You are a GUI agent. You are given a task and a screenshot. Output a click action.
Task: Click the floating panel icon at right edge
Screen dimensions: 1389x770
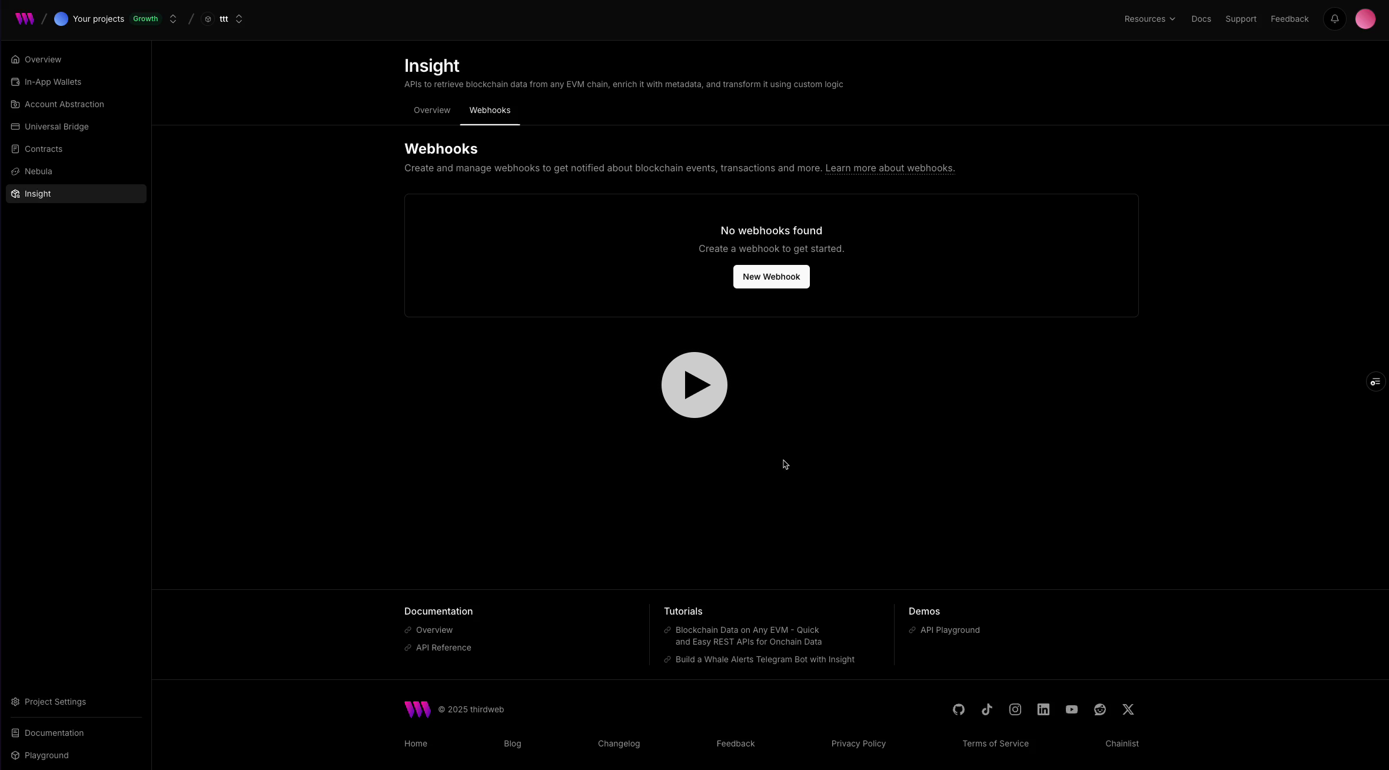click(1375, 382)
